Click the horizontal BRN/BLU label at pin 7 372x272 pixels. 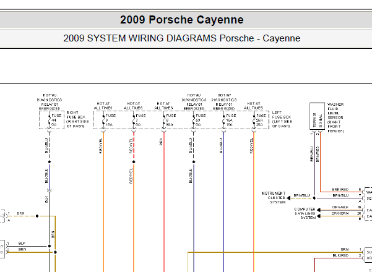tap(340, 195)
